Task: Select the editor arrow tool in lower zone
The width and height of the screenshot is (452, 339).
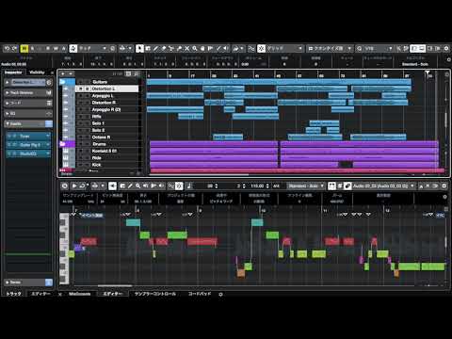Action: [112, 186]
